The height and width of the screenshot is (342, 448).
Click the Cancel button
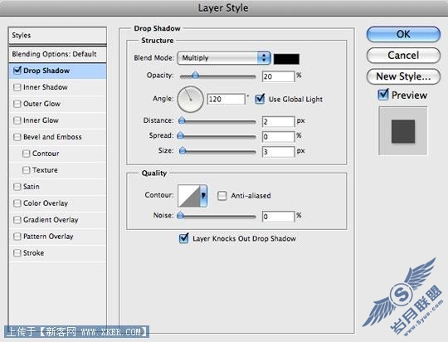[x=403, y=55]
